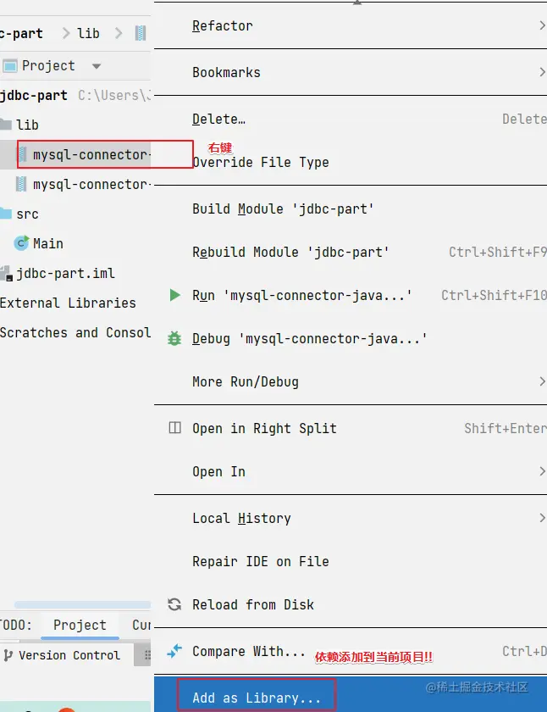
Task: Click the Reload from Disk refresh icon
Action: point(174,604)
